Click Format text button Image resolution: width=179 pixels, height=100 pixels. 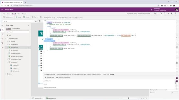[x=49, y=77]
